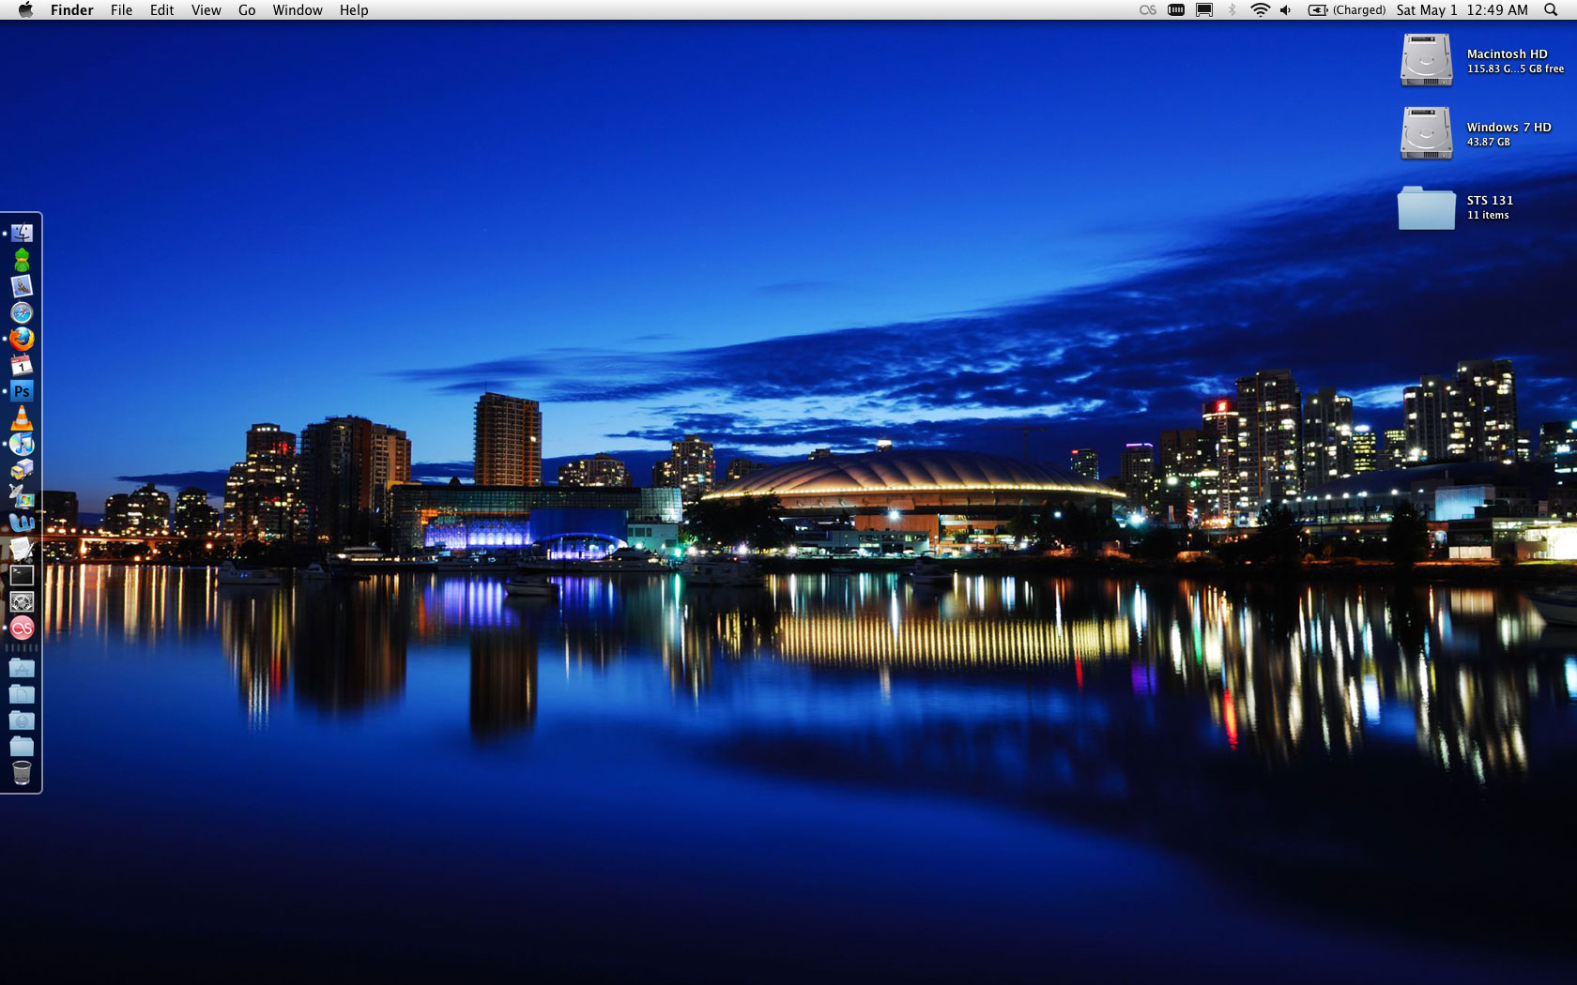Open the Edit menu
1577x985 pixels.
162,10
